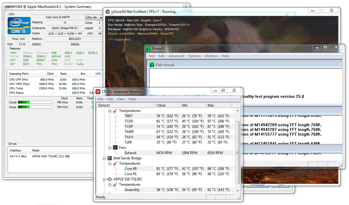The width and height of the screenshot is (349, 205).
Task: Click the CPUID Hardware Monitor title bar icon
Action: point(98,92)
